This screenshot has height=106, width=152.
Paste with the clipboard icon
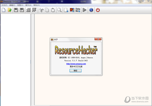click(53, 10)
